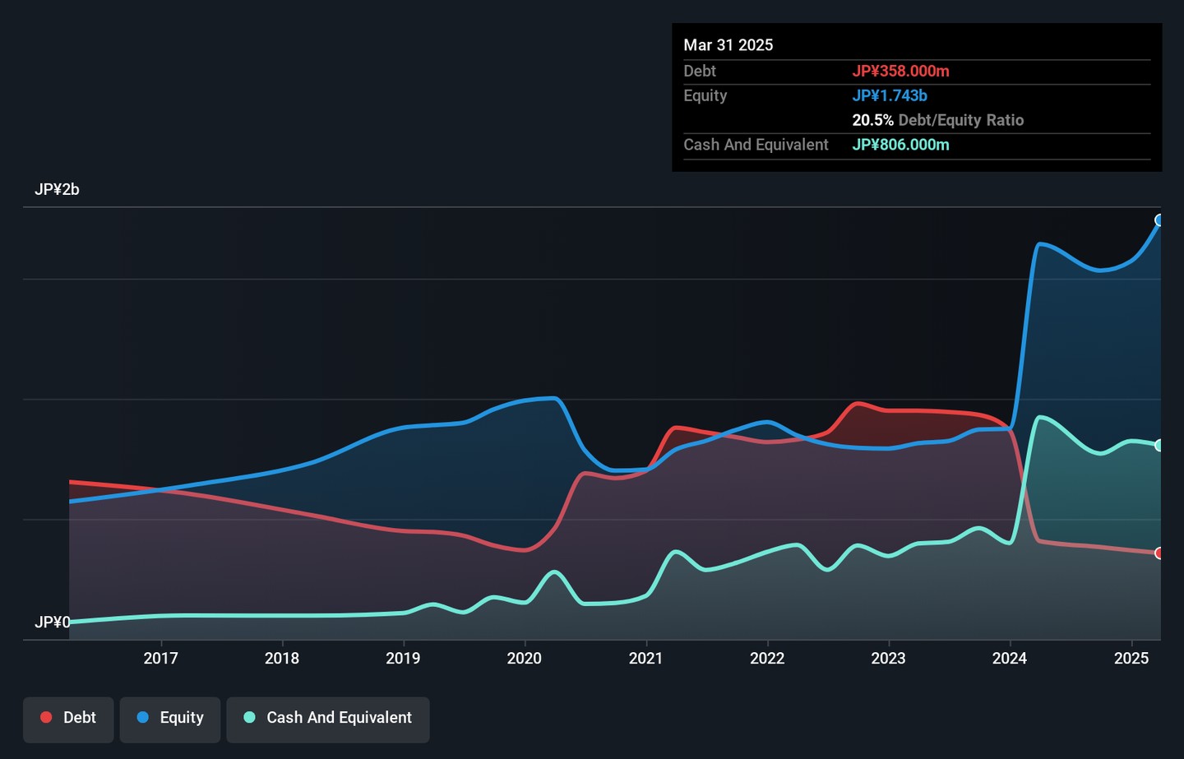The width and height of the screenshot is (1184, 759).
Task: Click the blue Equity endpoint marker on chart
Action: coord(1159,220)
